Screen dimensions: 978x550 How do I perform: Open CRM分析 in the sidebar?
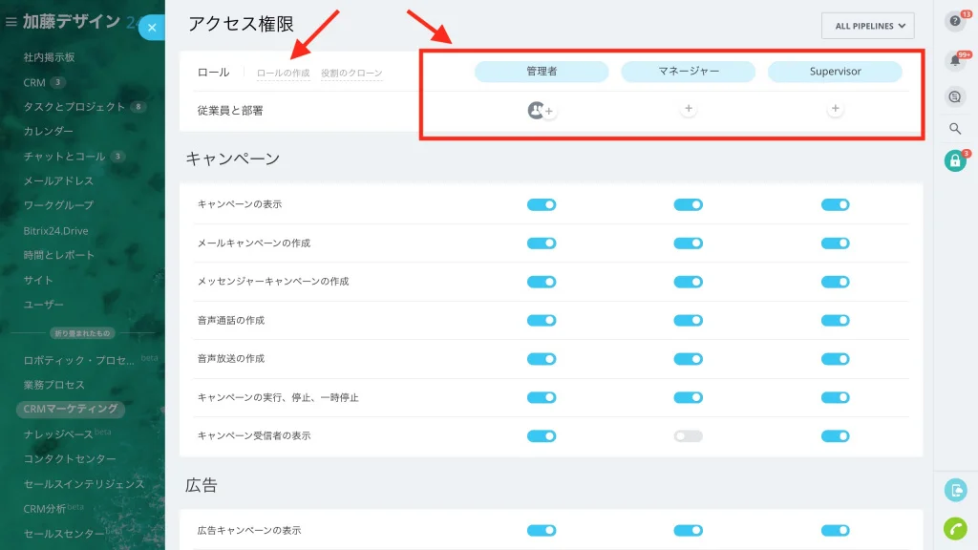pos(44,509)
